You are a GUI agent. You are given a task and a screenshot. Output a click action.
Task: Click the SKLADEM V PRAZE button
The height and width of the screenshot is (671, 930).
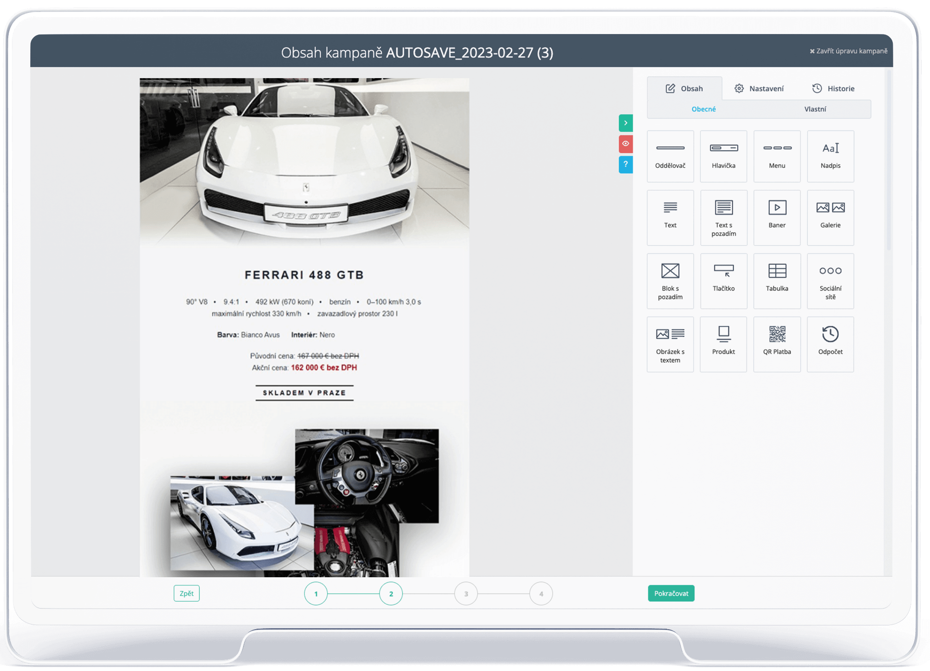304,393
